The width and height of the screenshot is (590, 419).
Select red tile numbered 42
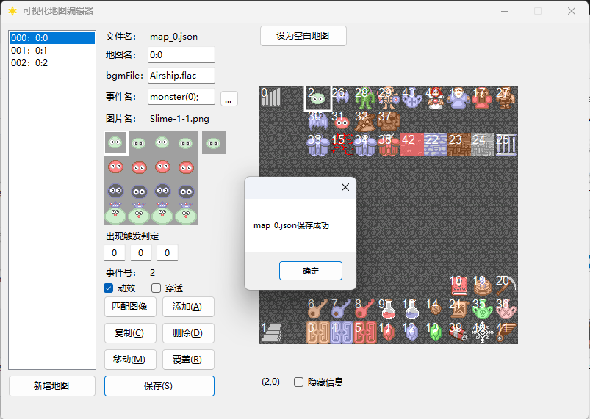point(412,145)
